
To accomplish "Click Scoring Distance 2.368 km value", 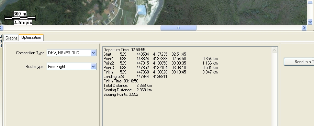I will pyautogui.click(x=144, y=90).
